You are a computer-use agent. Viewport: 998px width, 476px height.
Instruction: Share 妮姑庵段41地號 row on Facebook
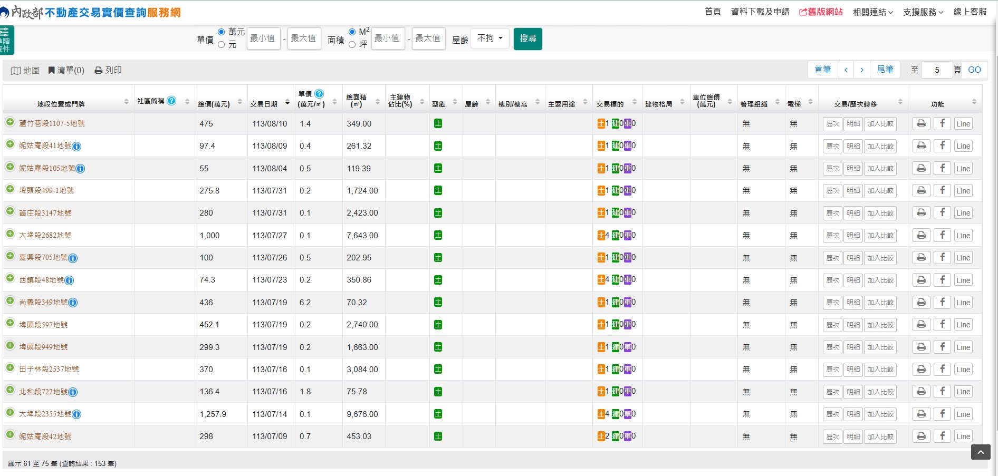tap(942, 146)
